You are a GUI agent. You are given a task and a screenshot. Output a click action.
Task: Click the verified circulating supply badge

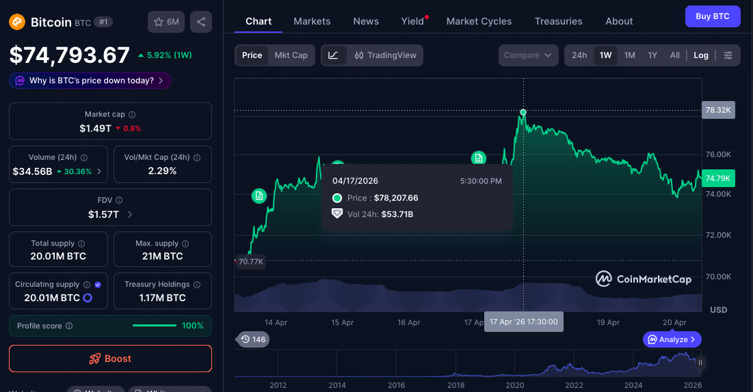pos(98,285)
